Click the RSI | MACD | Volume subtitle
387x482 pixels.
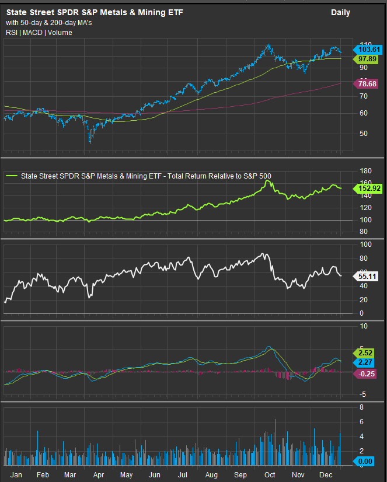tap(39, 33)
